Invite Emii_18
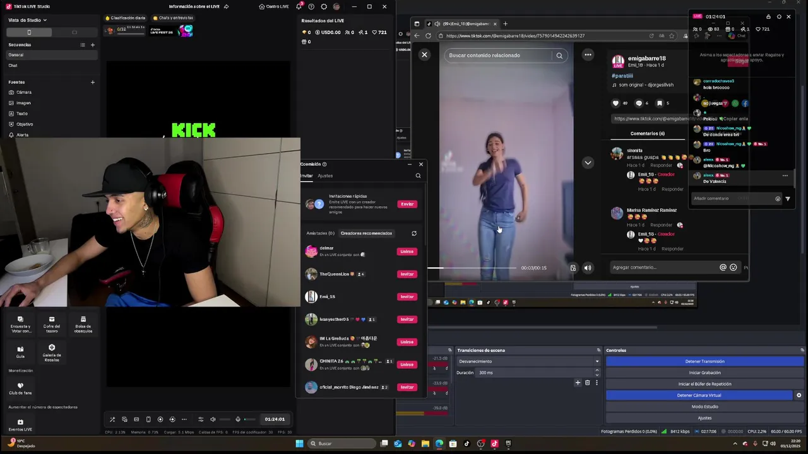Viewport: 808px width, 454px height. tap(407, 296)
